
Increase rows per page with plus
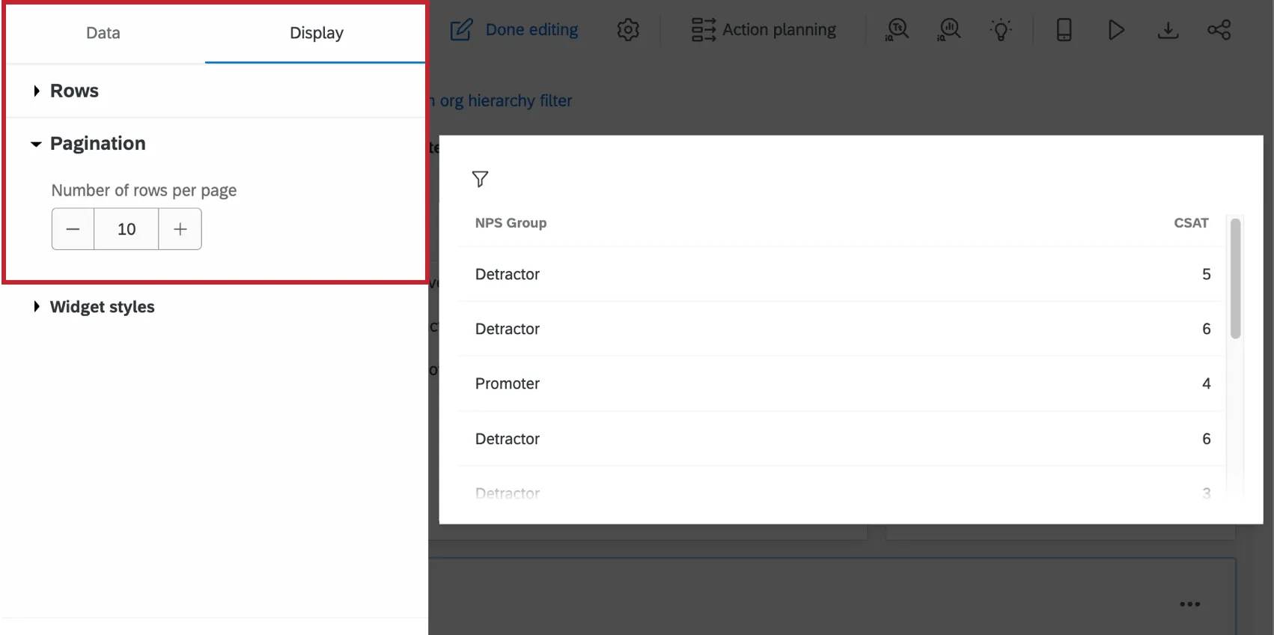180,229
